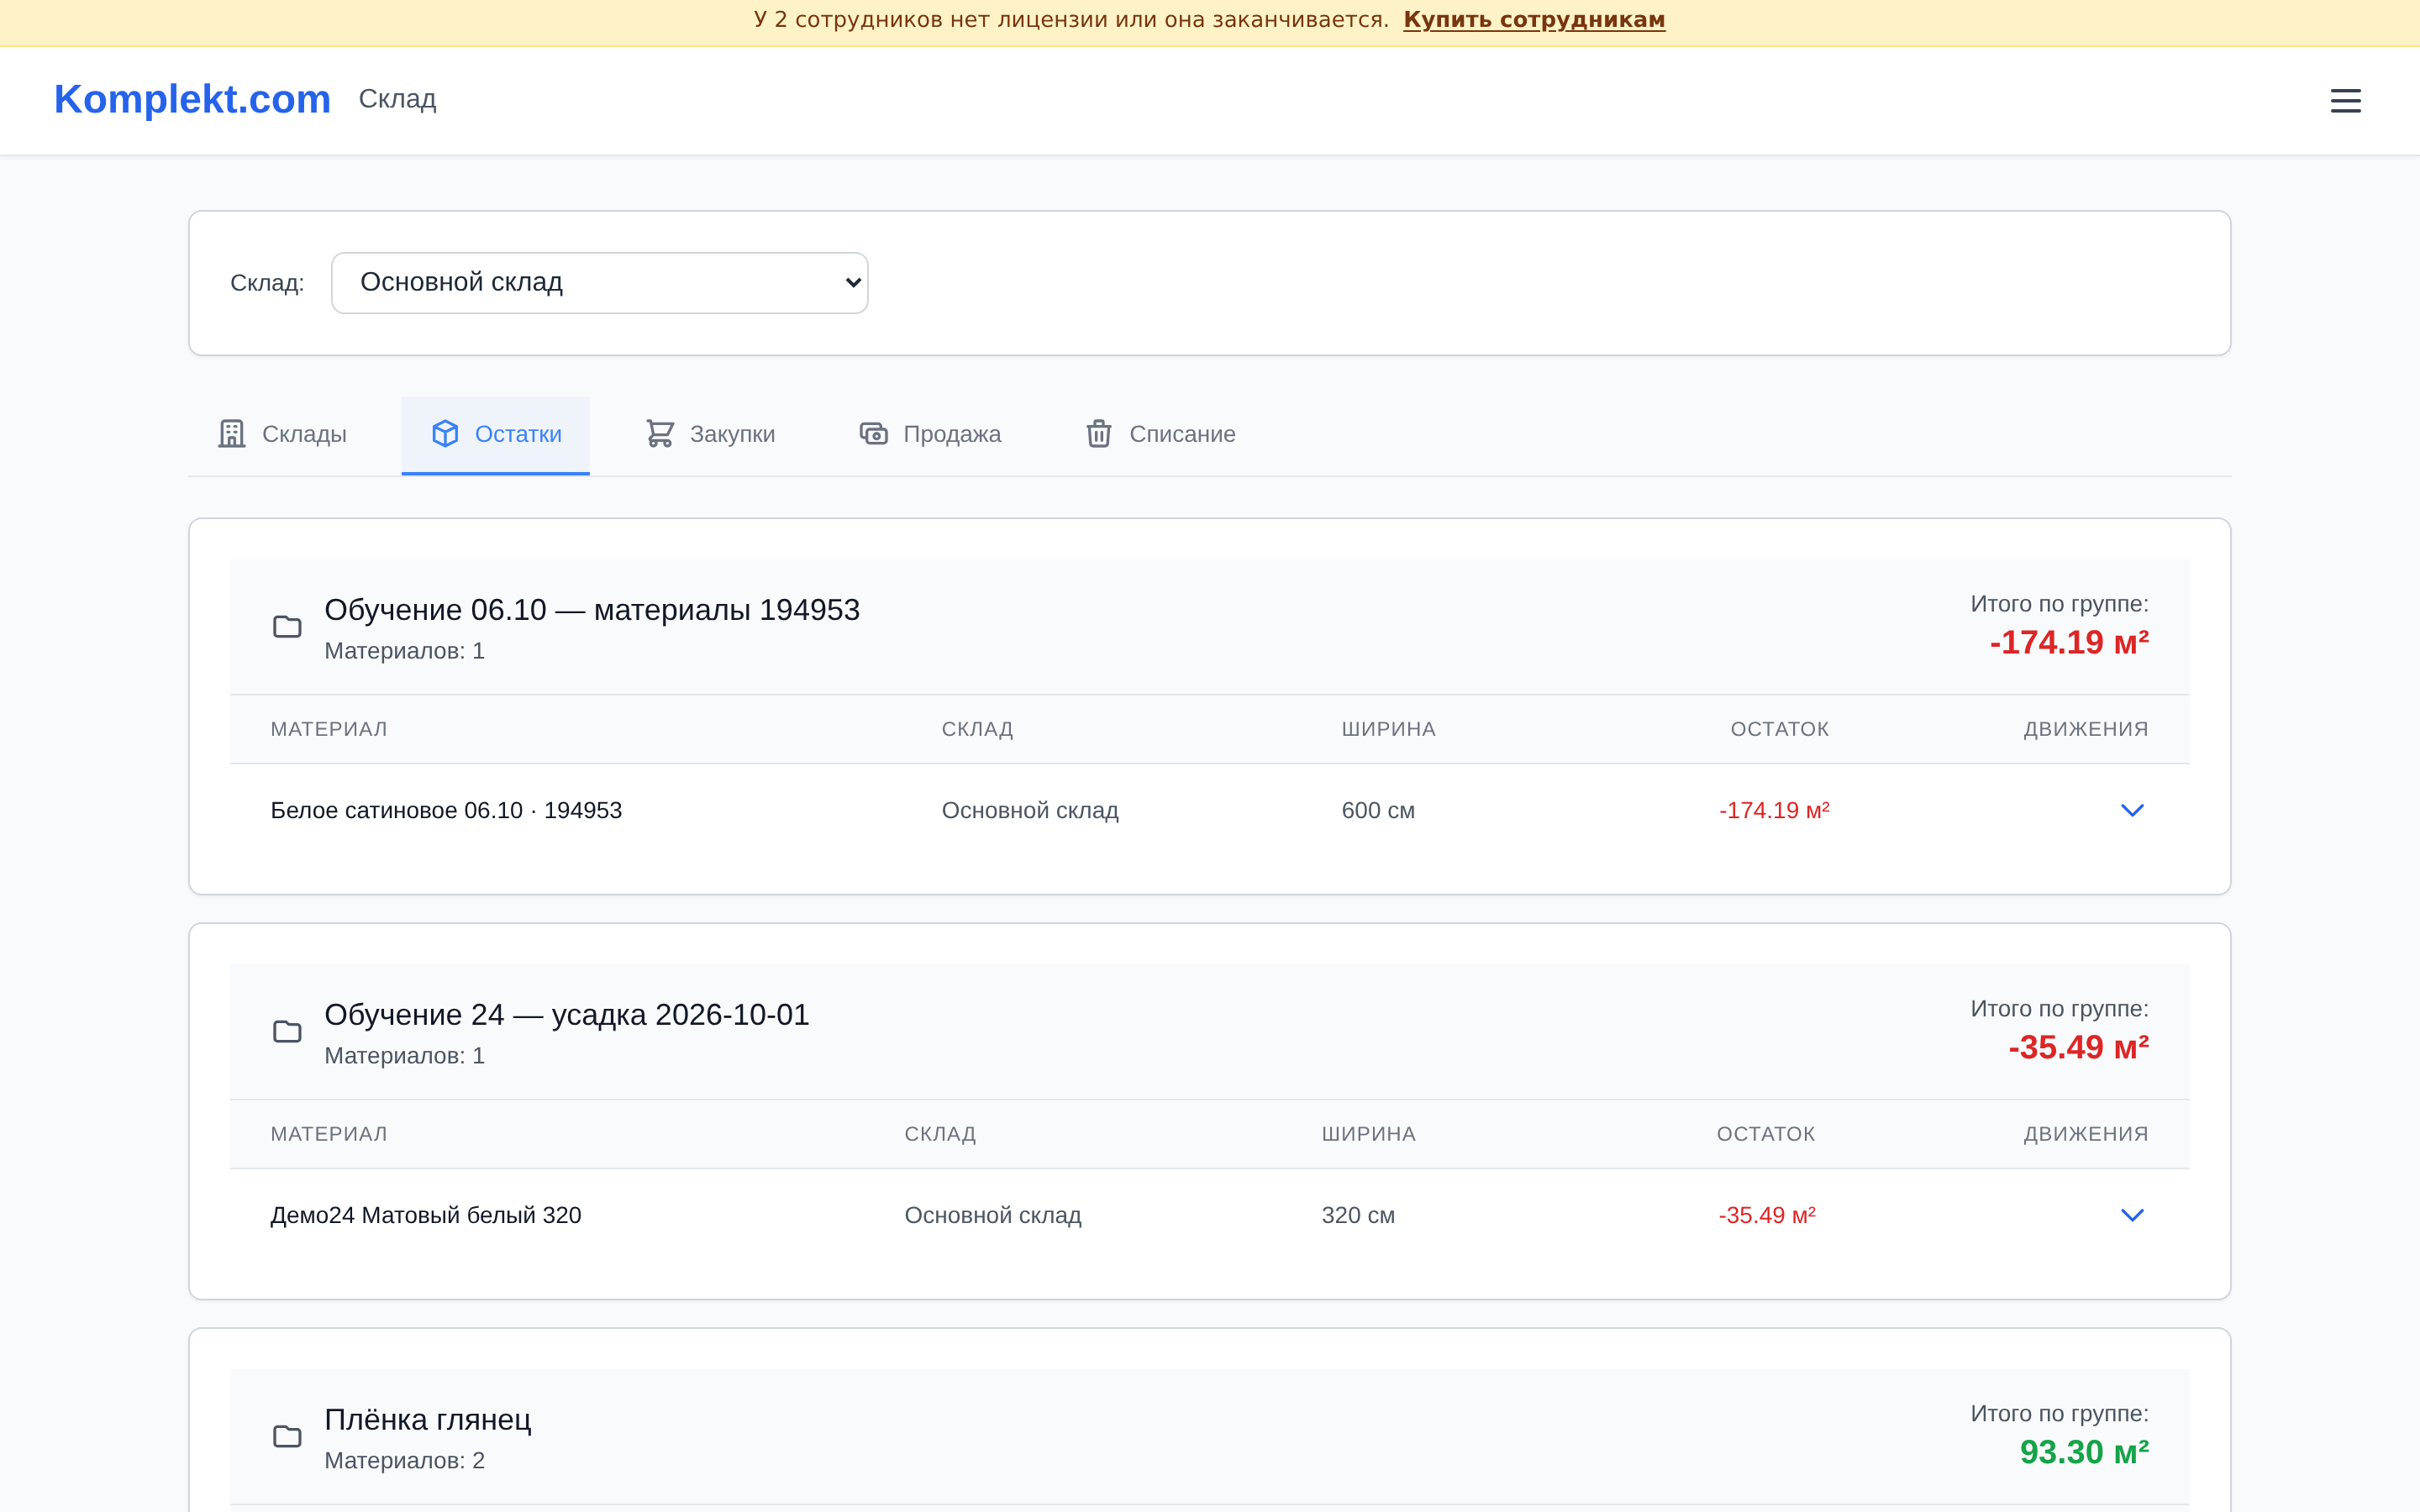Click Основной склад cell in Демо24 row
The height and width of the screenshot is (1512, 2420).
[x=993, y=1215]
